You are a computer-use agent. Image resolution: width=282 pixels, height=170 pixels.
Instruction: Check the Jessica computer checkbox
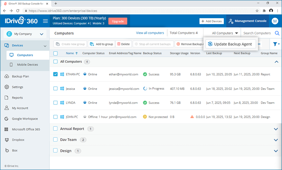pos(55,89)
